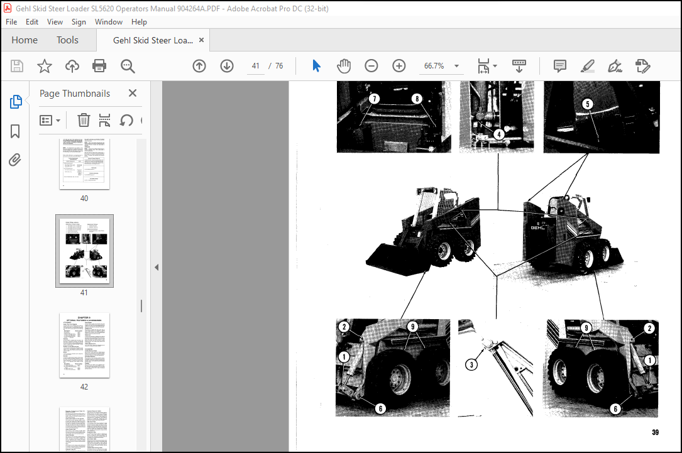The height and width of the screenshot is (453, 682).
Task: Open the Window menu
Action: pyautogui.click(x=109, y=22)
